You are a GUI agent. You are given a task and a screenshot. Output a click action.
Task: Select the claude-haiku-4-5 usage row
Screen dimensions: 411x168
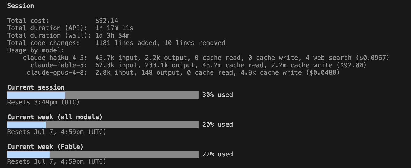(206, 58)
